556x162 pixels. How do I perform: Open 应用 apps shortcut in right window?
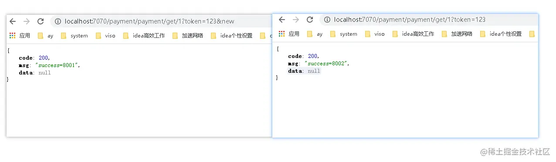pyautogui.click(x=289, y=34)
